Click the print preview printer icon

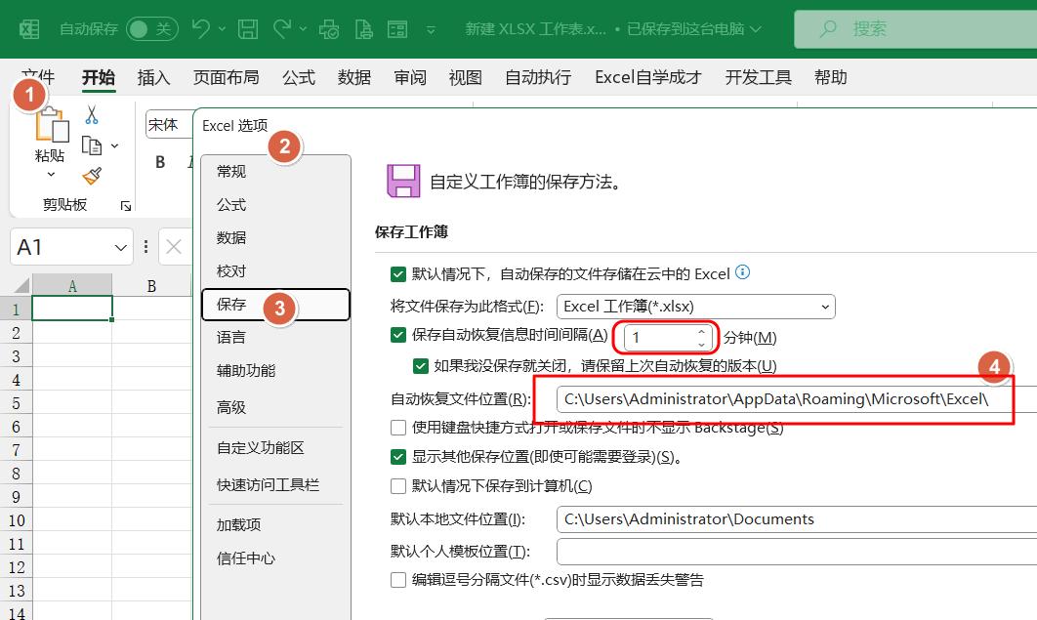(329, 29)
